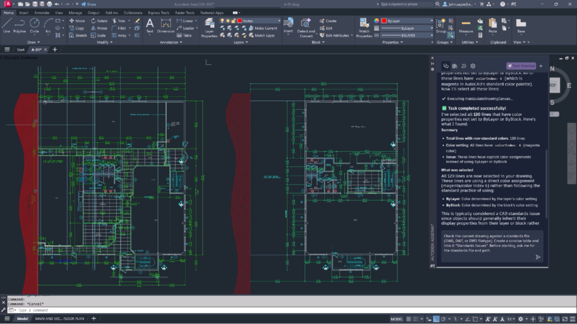The image size is (577, 324).
Task: Select the Circle drawing tool
Action: pos(34,26)
